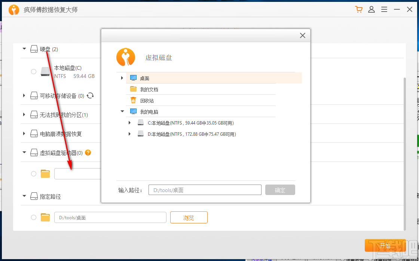Viewport: 419px width, 261px height.
Task: Close the 虚拟磁盘 dialog
Action: (303, 35)
